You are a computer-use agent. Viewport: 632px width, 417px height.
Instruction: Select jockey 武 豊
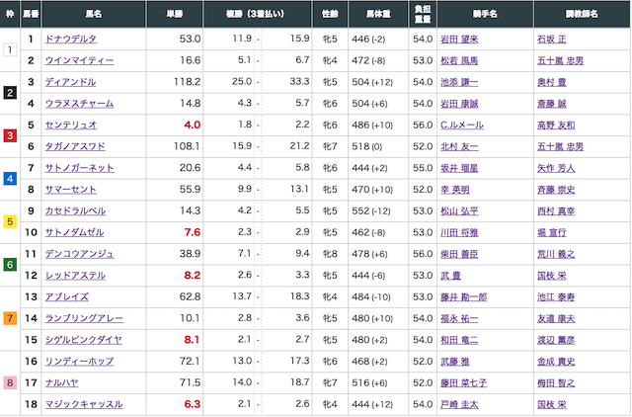tap(450, 276)
